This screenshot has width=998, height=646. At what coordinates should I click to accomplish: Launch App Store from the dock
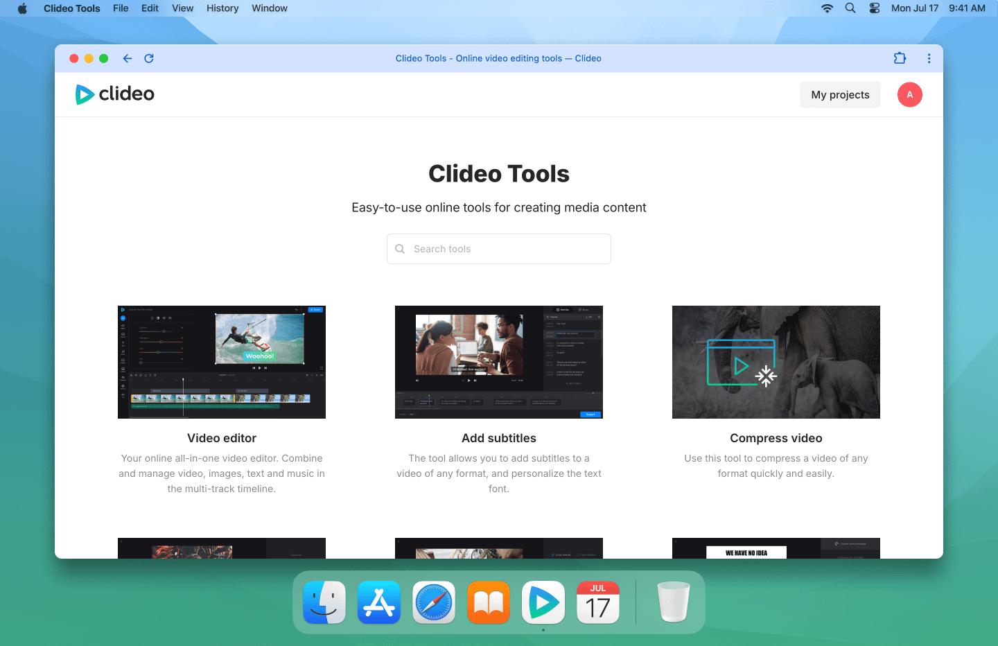click(x=379, y=602)
